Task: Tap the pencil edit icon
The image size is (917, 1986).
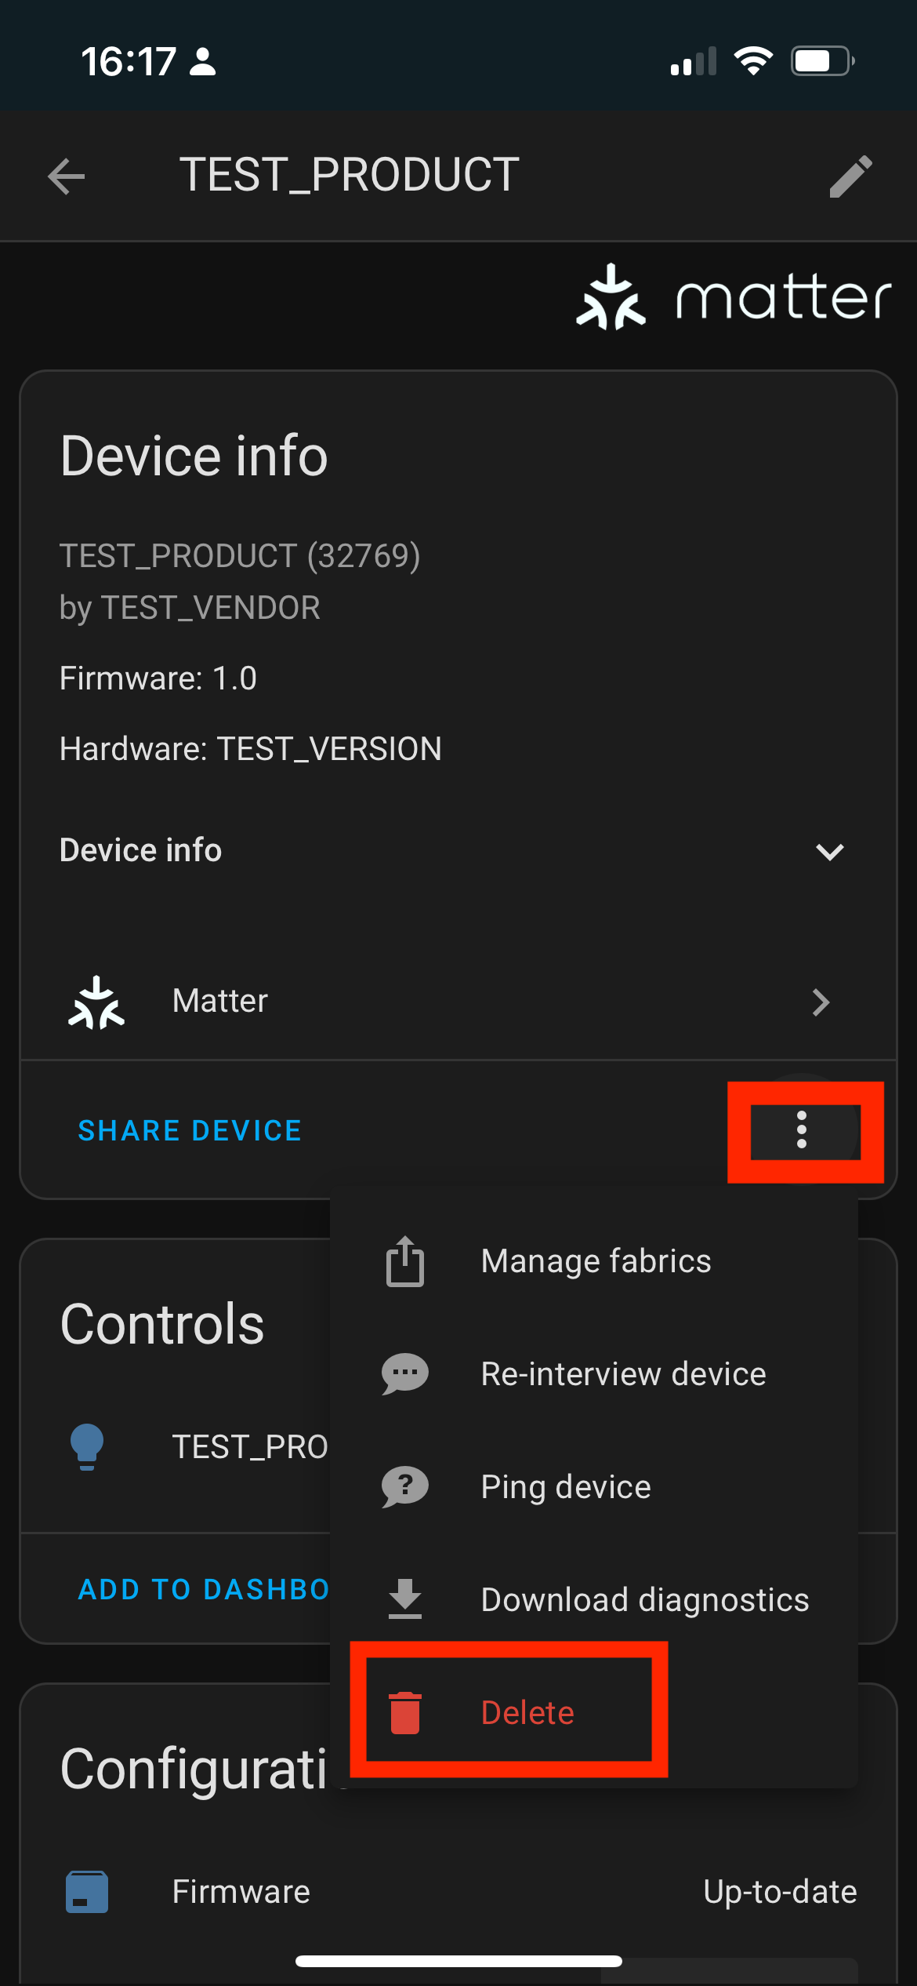Action: point(850,176)
